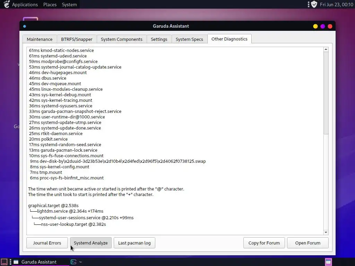This screenshot has height=266, width=355.
Task: Open the terminal icon in the taskbar
Action: pyautogui.click(x=73, y=262)
